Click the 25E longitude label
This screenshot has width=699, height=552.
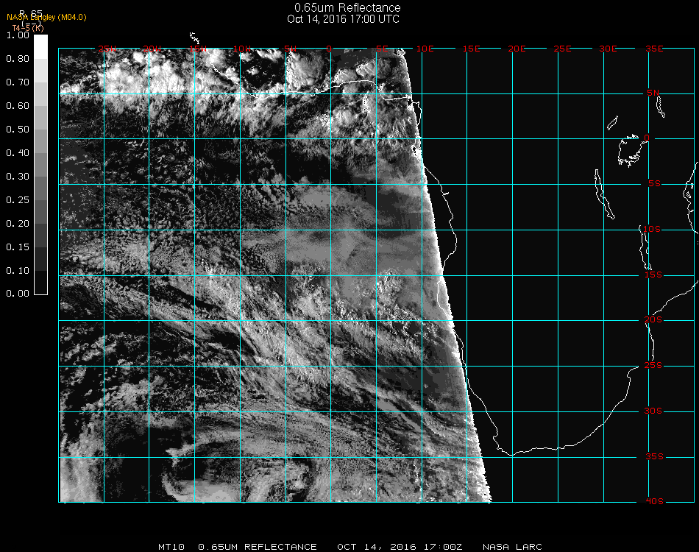point(562,49)
